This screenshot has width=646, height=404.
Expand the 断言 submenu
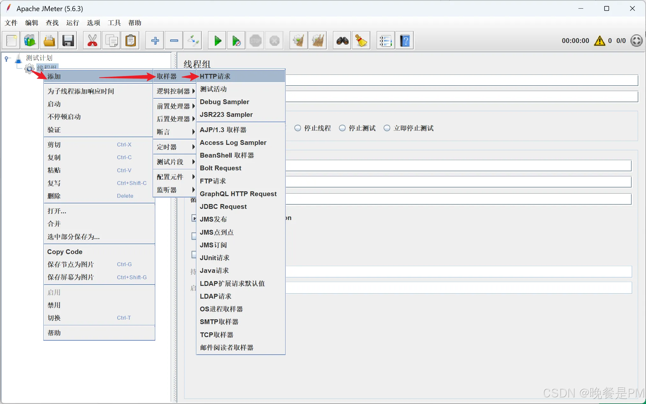[x=175, y=132]
